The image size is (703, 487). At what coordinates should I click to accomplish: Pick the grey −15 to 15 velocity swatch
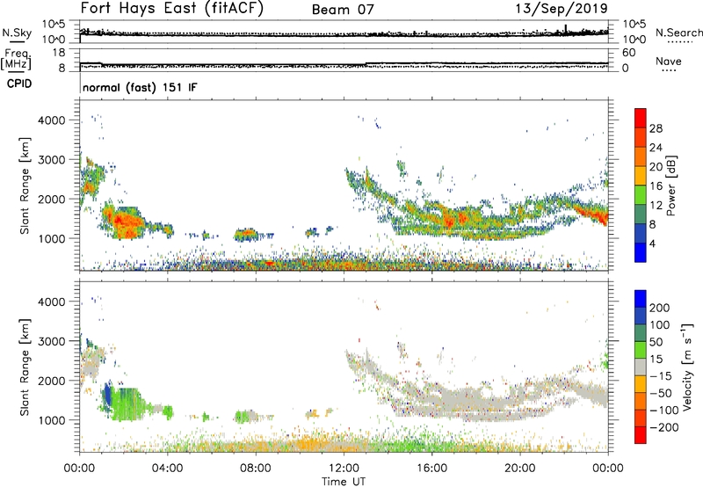tap(641, 367)
